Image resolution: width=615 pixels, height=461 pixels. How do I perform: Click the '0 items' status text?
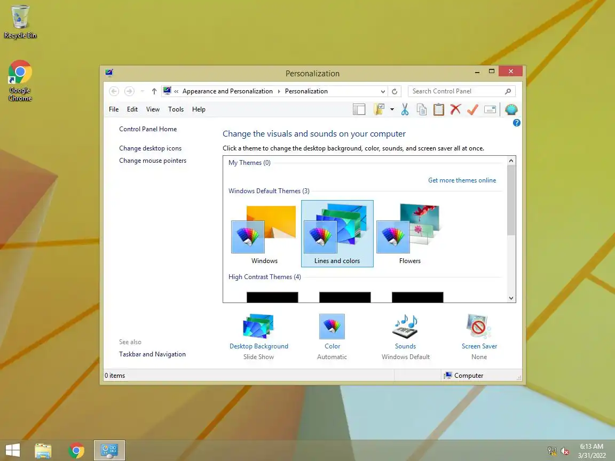coord(115,376)
